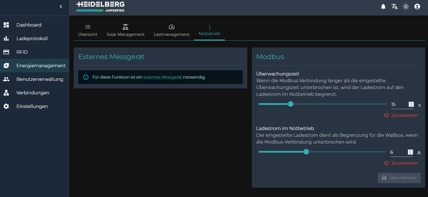The height and width of the screenshot is (197, 428).
Task: Reset Überwachungszeit with Zurücksetzen
Action: (401, 115)
